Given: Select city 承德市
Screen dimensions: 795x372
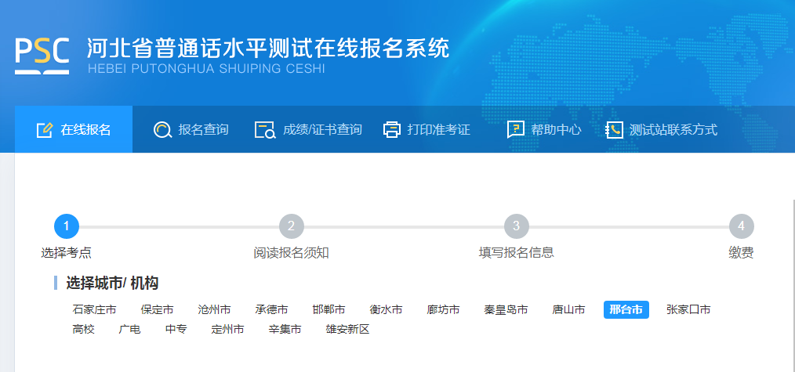Looking at the screenshot, I should click(x=272, y=310).
